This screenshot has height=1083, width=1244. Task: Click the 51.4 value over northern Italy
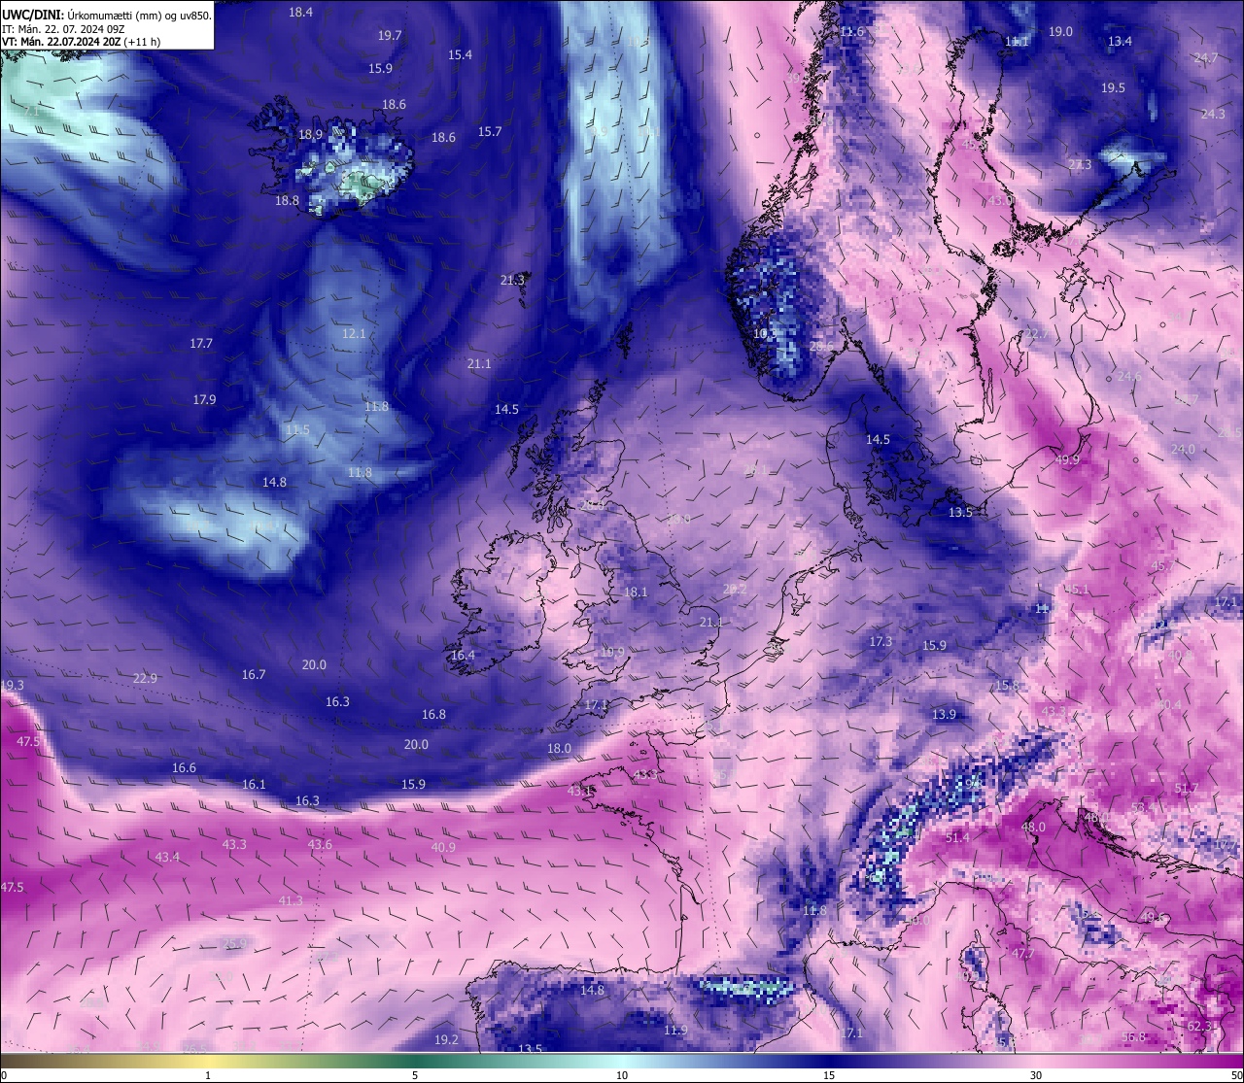(957, 838)
